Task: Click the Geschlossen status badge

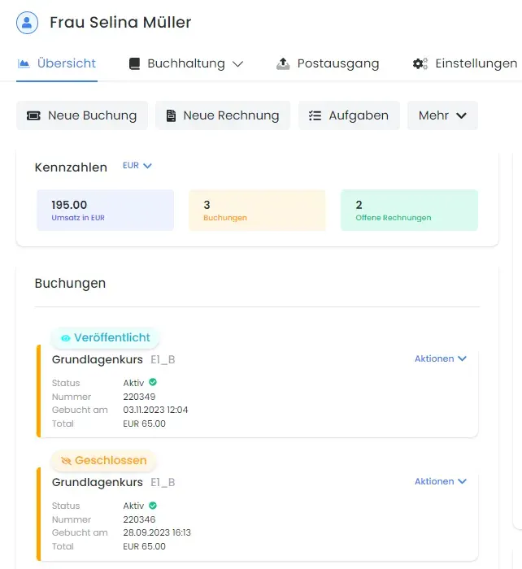Action: (103, 461)
